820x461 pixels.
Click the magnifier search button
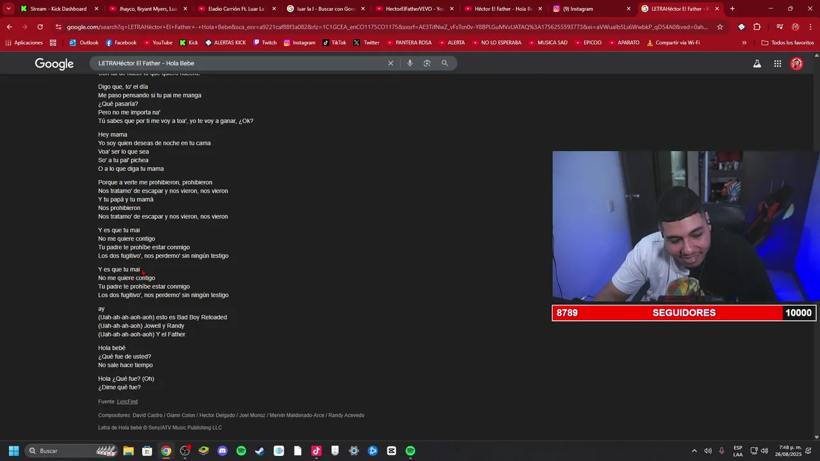tap(445, 63)
